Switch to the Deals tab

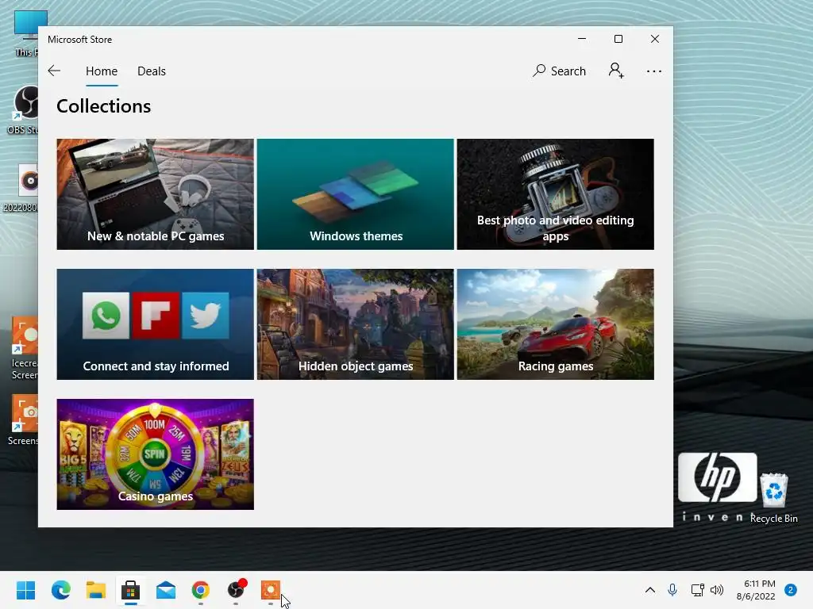click(152, 71)
